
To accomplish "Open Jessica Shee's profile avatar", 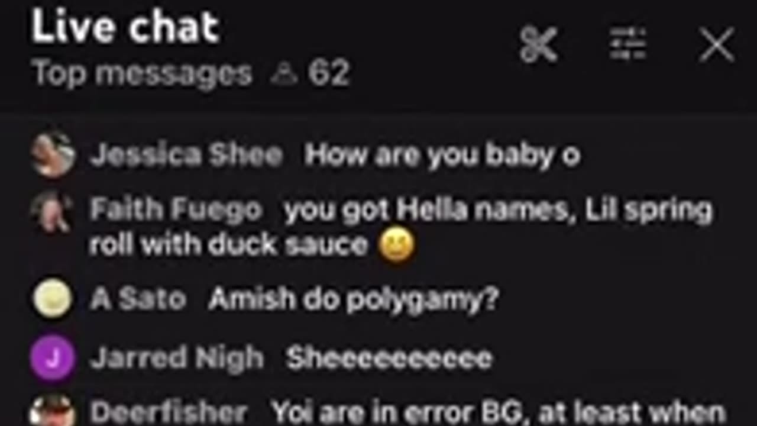I will 53,154.
